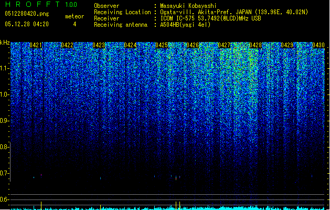
Task: Click the A504HB yagi antenna text
Action: pyautogui.click(x=185, y=25)
